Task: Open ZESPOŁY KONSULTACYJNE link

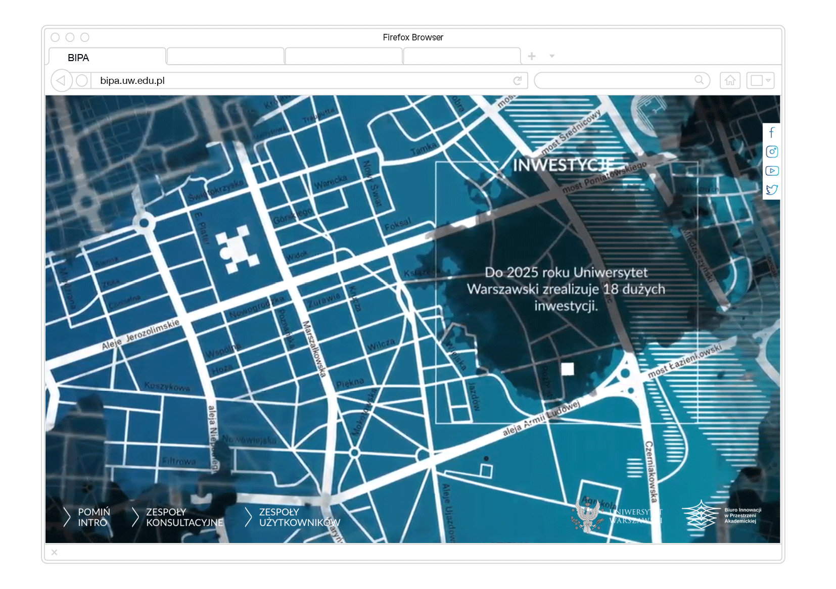Action: pos(184,517)
